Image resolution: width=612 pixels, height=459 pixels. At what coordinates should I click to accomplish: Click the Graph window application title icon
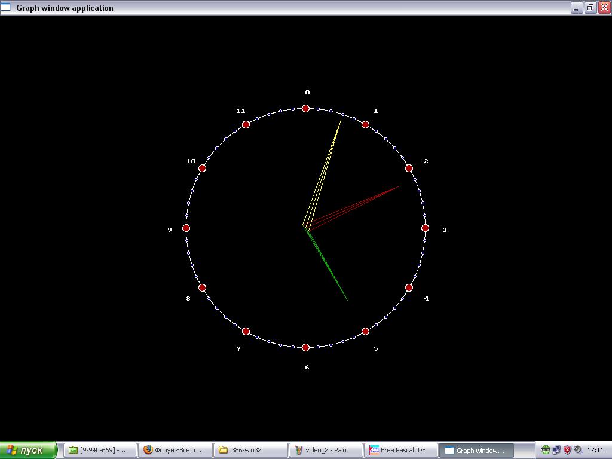tap(6, 8)
